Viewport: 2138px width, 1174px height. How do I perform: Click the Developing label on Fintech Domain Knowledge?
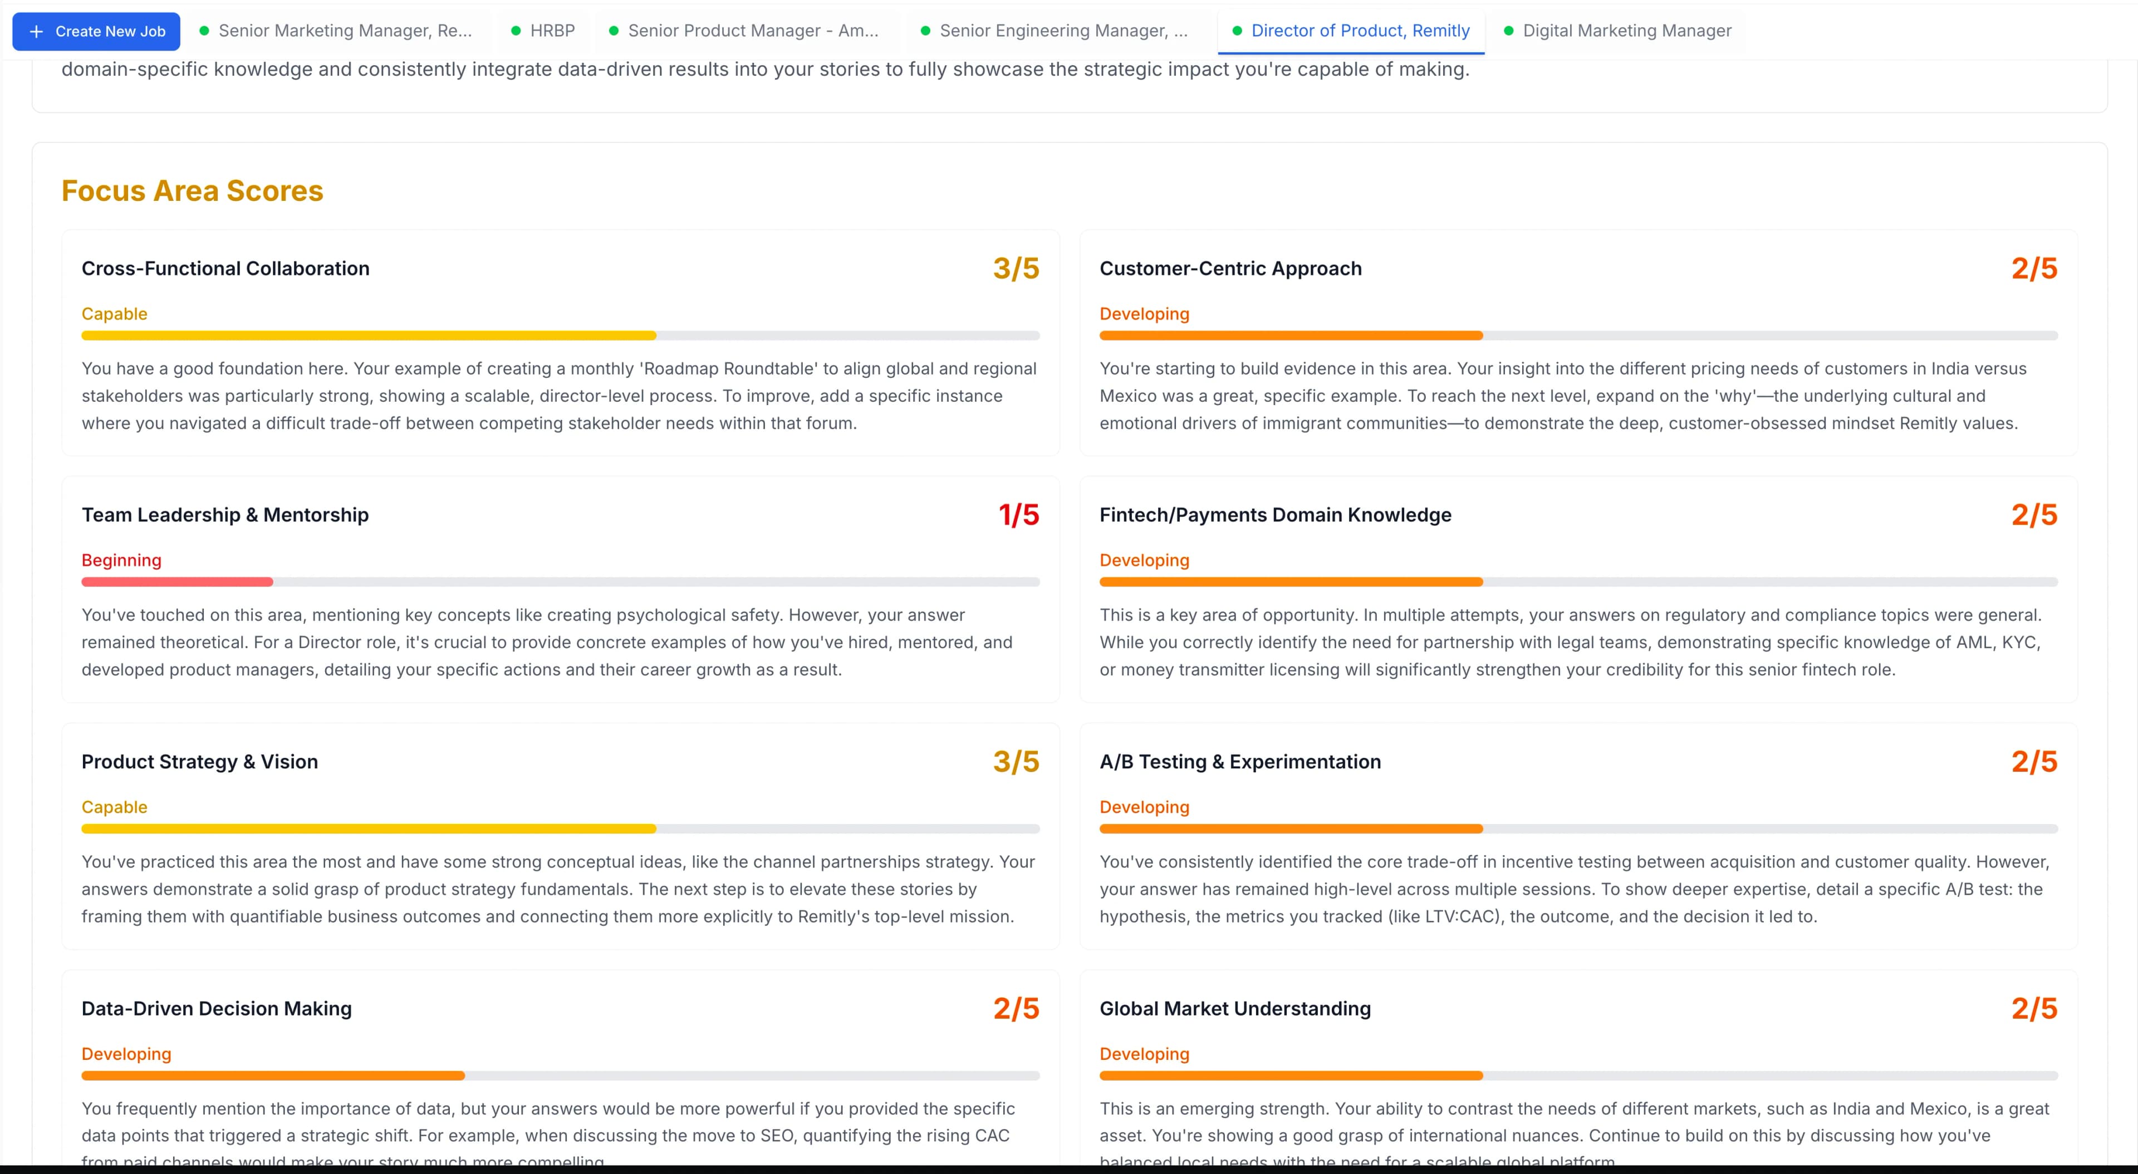click(1145, 560)
